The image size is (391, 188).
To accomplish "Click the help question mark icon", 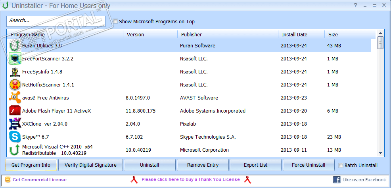I will point(356,5).
